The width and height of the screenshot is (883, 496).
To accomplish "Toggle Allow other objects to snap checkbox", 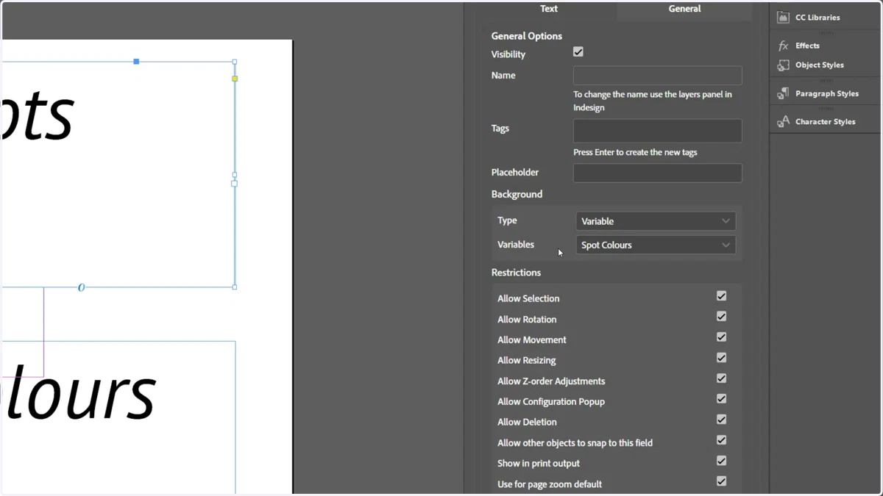I will click(722, 440).
